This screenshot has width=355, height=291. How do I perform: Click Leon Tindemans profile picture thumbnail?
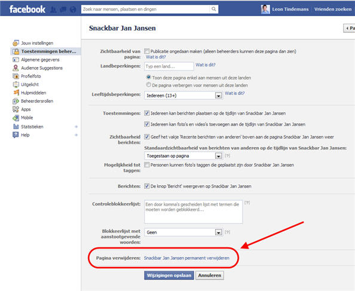click(265, 10)
